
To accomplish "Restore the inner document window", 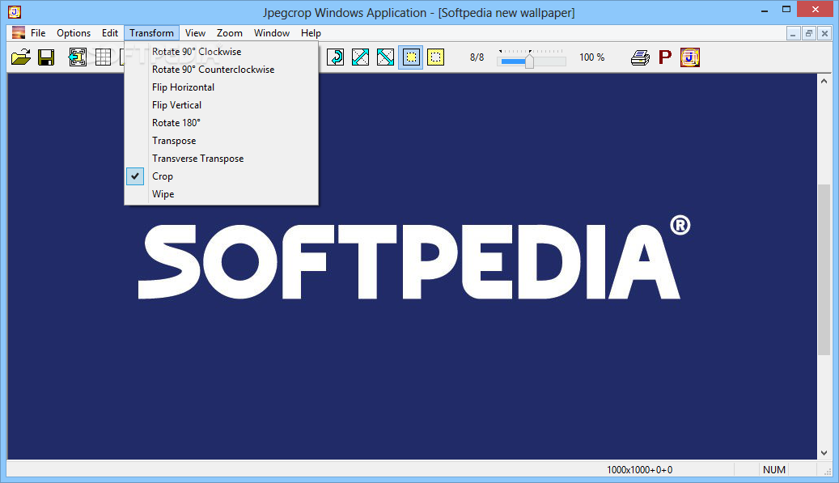I will point(809,33).
